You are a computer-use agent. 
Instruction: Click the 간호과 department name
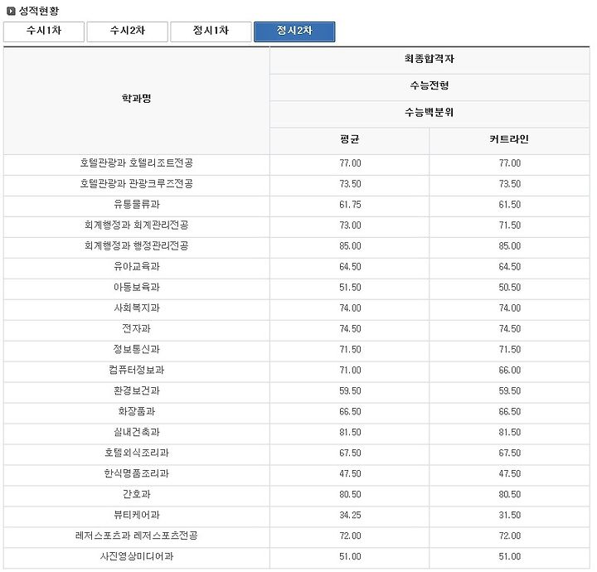pos(136,494)
